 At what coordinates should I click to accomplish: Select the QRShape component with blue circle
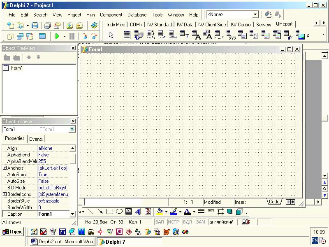click(288, 35)
